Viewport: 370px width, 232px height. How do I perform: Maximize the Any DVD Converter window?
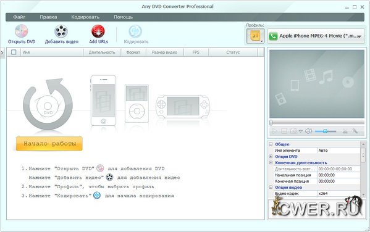pyautogui.click(x=355, y=7)
